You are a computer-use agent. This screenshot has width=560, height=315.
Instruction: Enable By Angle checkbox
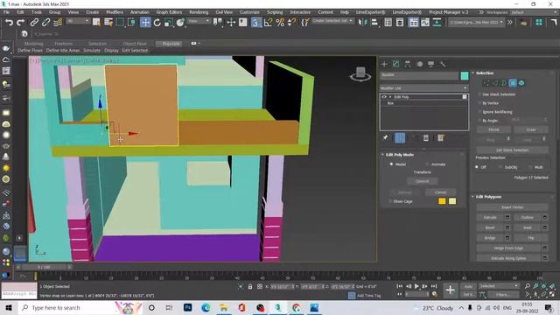479,121
